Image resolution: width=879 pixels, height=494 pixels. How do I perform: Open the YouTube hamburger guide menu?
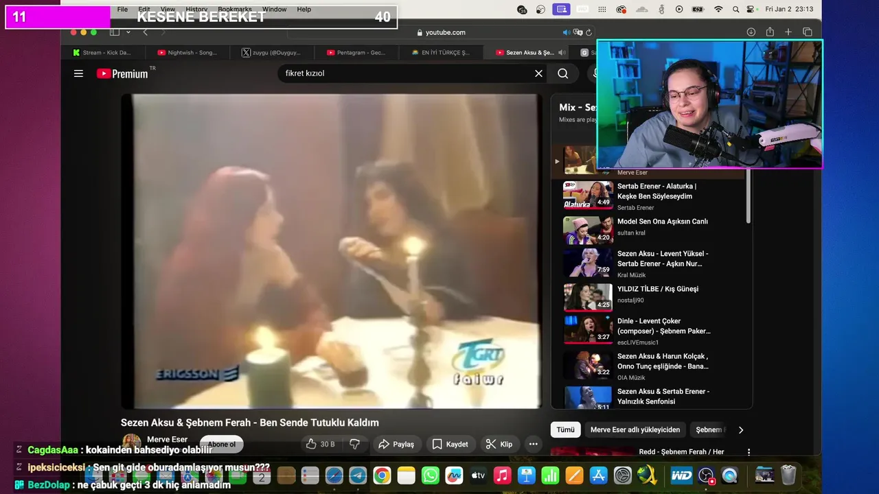point(78,73)
